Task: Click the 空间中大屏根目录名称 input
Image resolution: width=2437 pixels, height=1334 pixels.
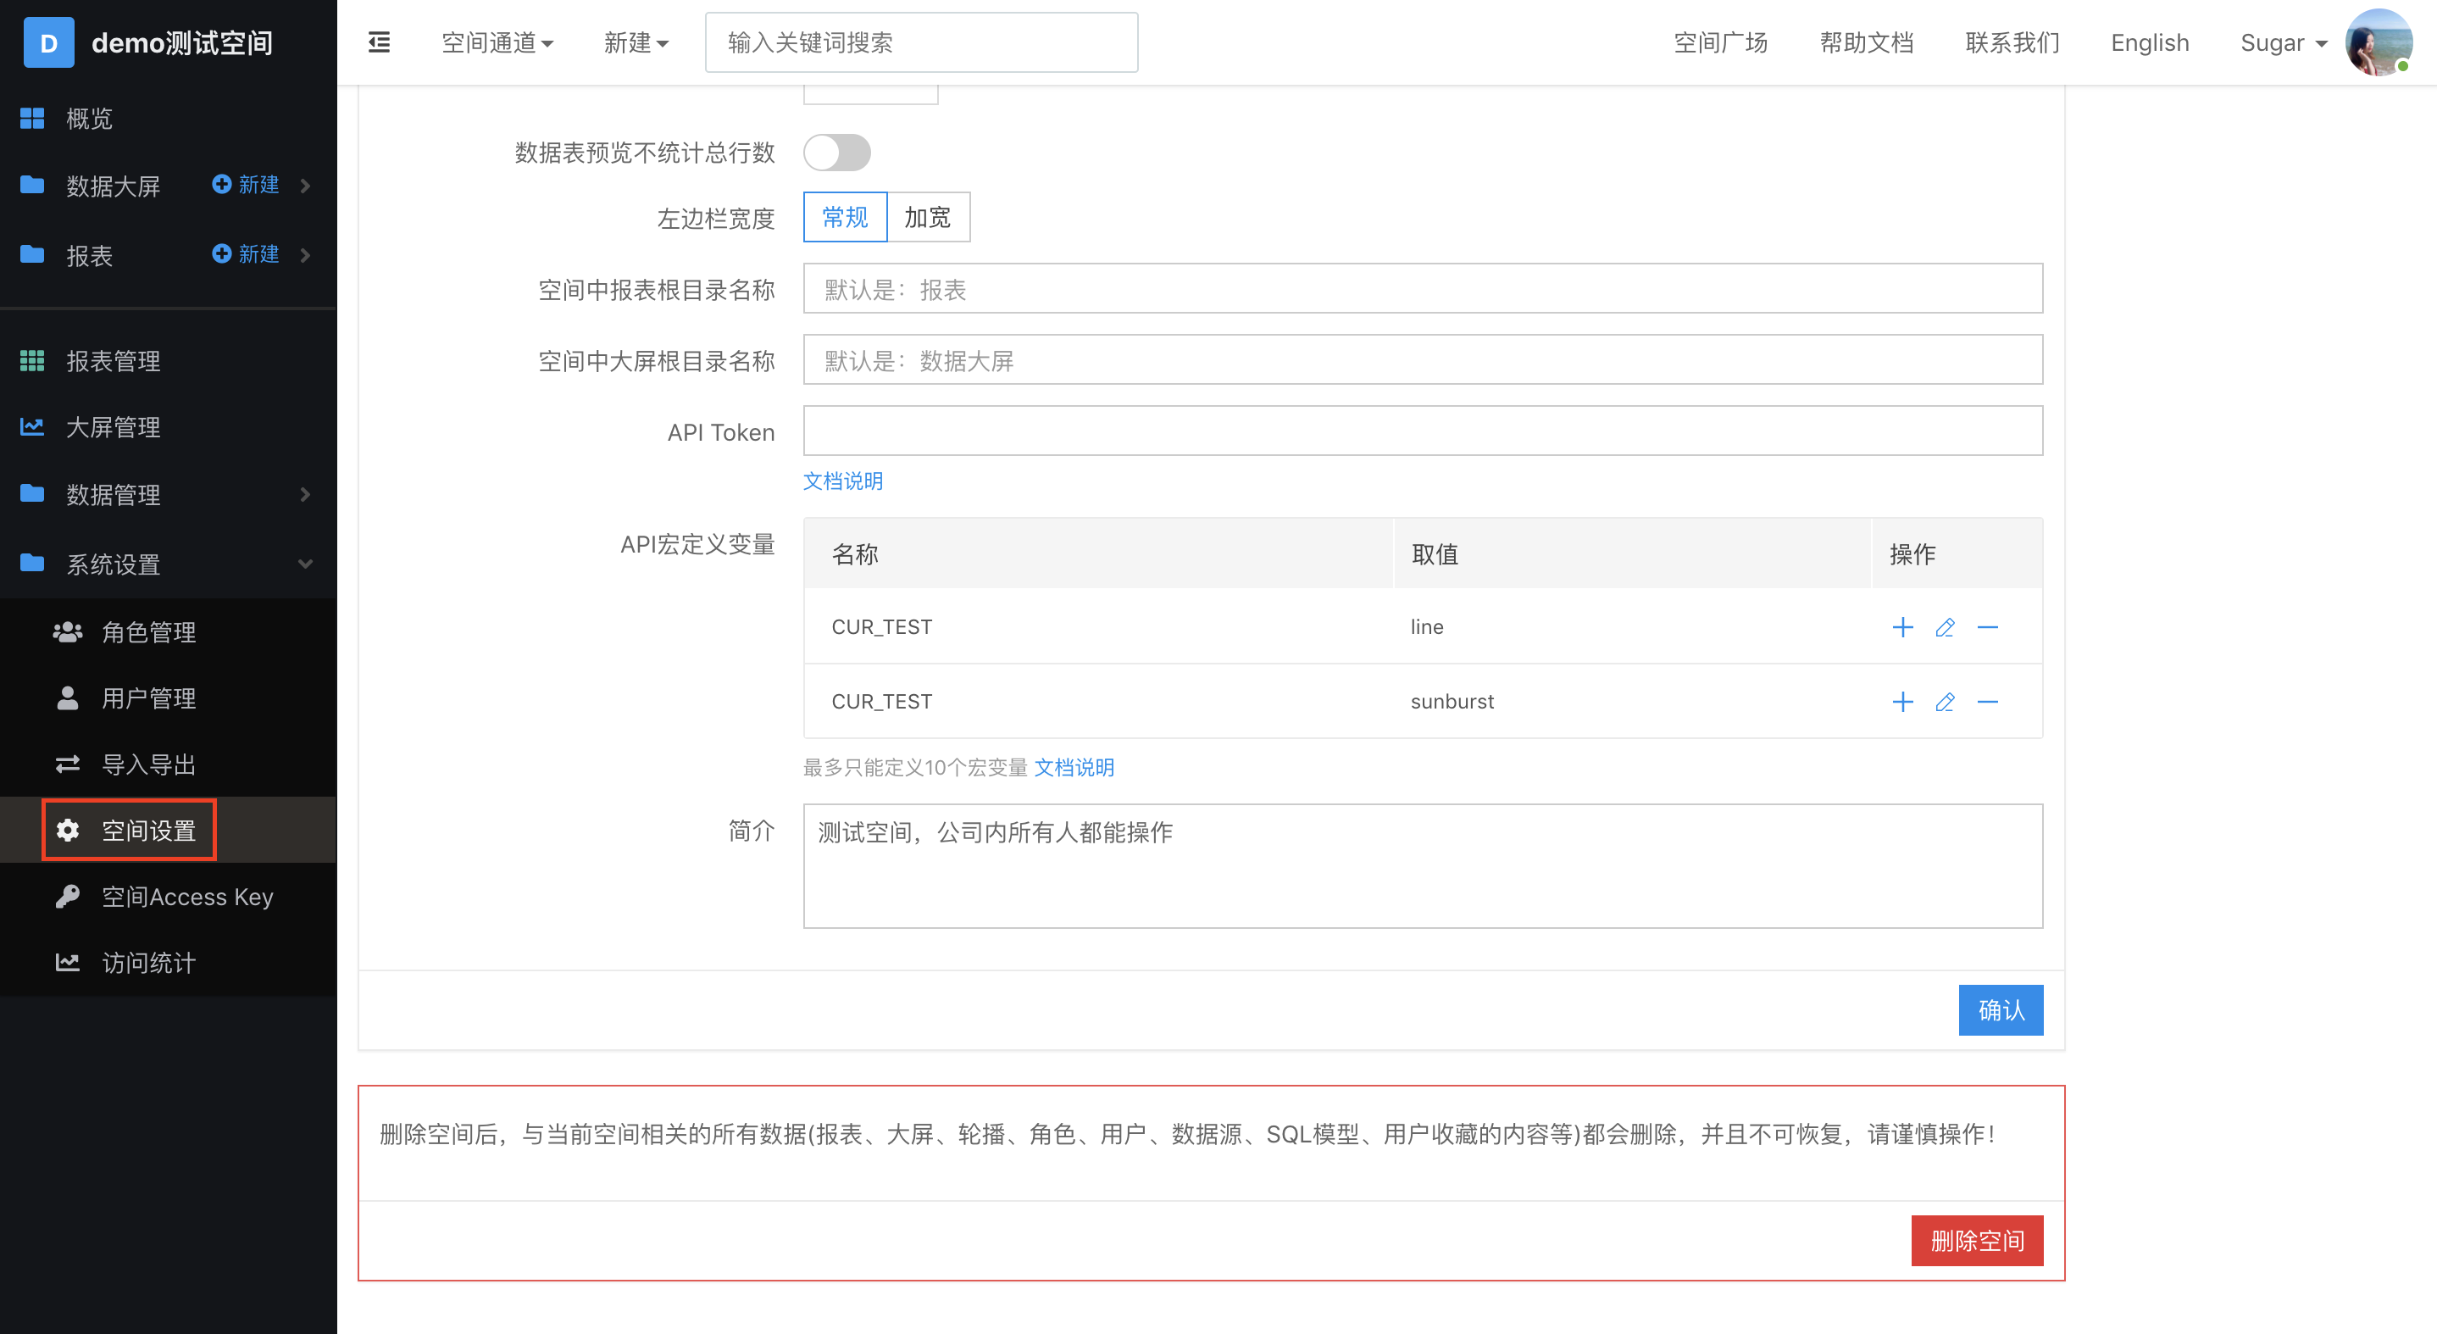Action: (1423, 359)
